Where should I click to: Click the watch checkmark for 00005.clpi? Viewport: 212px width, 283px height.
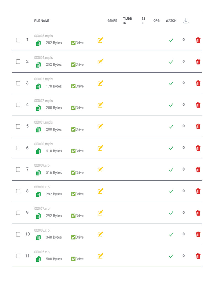coord(171,256)
